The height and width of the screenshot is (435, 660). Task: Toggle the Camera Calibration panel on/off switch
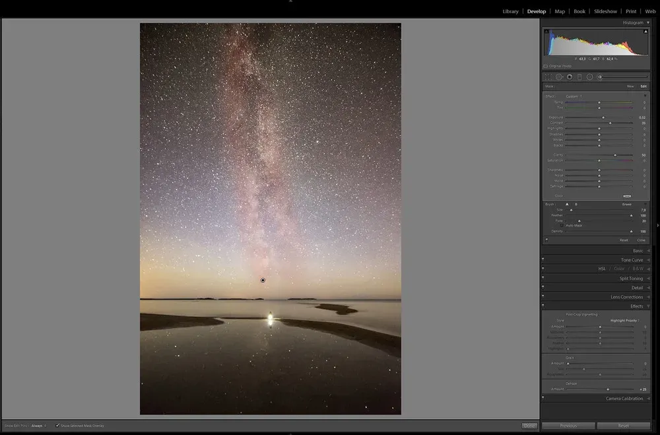pos(543,397)
